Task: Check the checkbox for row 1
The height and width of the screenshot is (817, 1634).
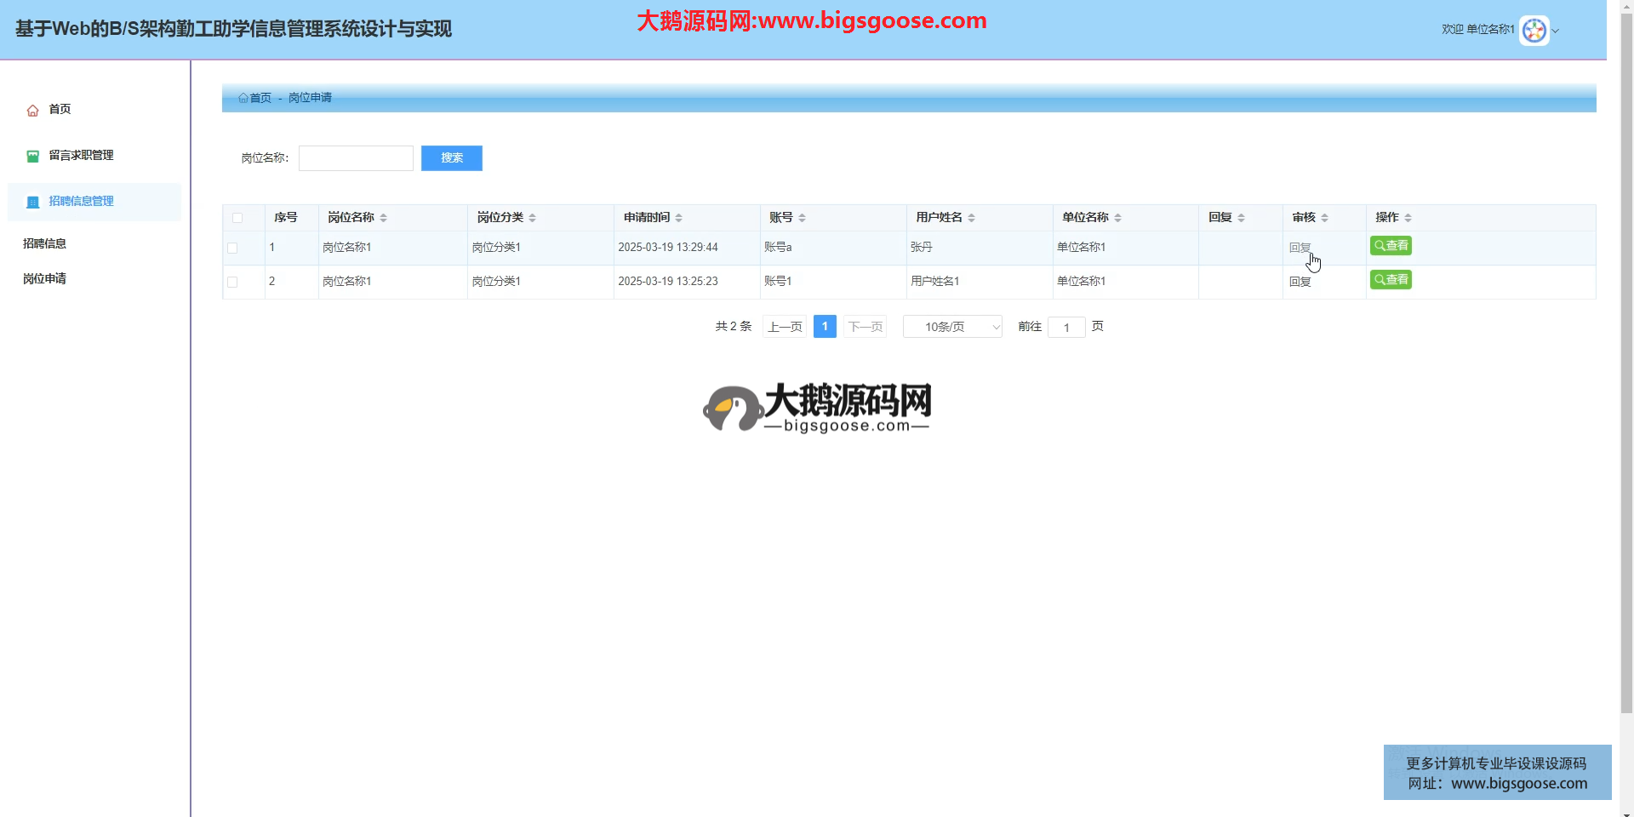Action: click(x=232, y=249)
